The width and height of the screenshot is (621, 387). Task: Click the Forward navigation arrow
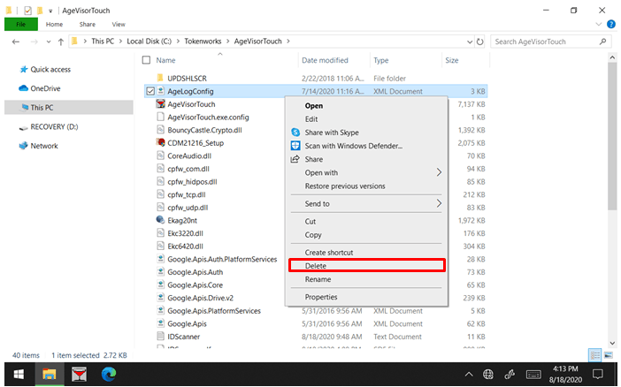click(34, 42)
